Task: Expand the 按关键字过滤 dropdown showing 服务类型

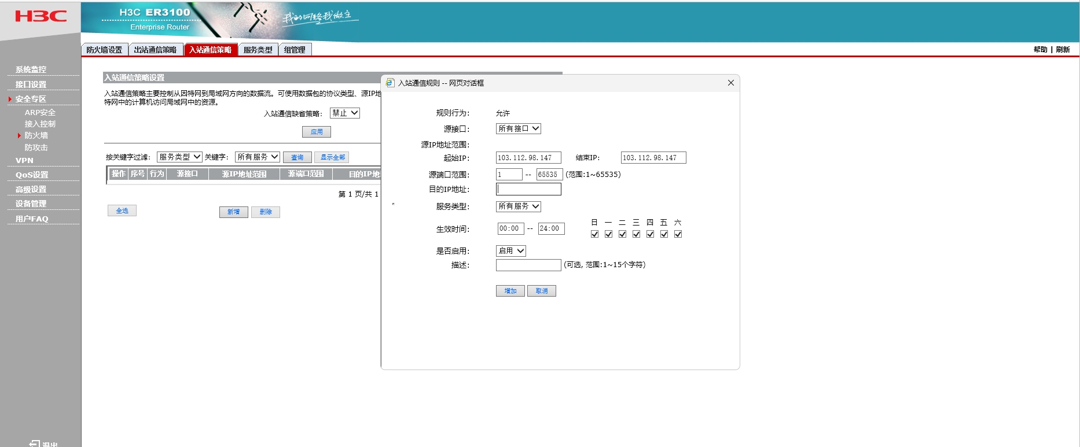Action: (x=179, y=157)
